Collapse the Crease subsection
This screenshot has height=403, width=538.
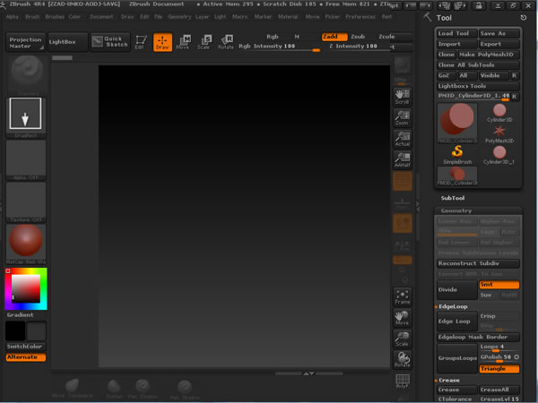coord(449,381)
